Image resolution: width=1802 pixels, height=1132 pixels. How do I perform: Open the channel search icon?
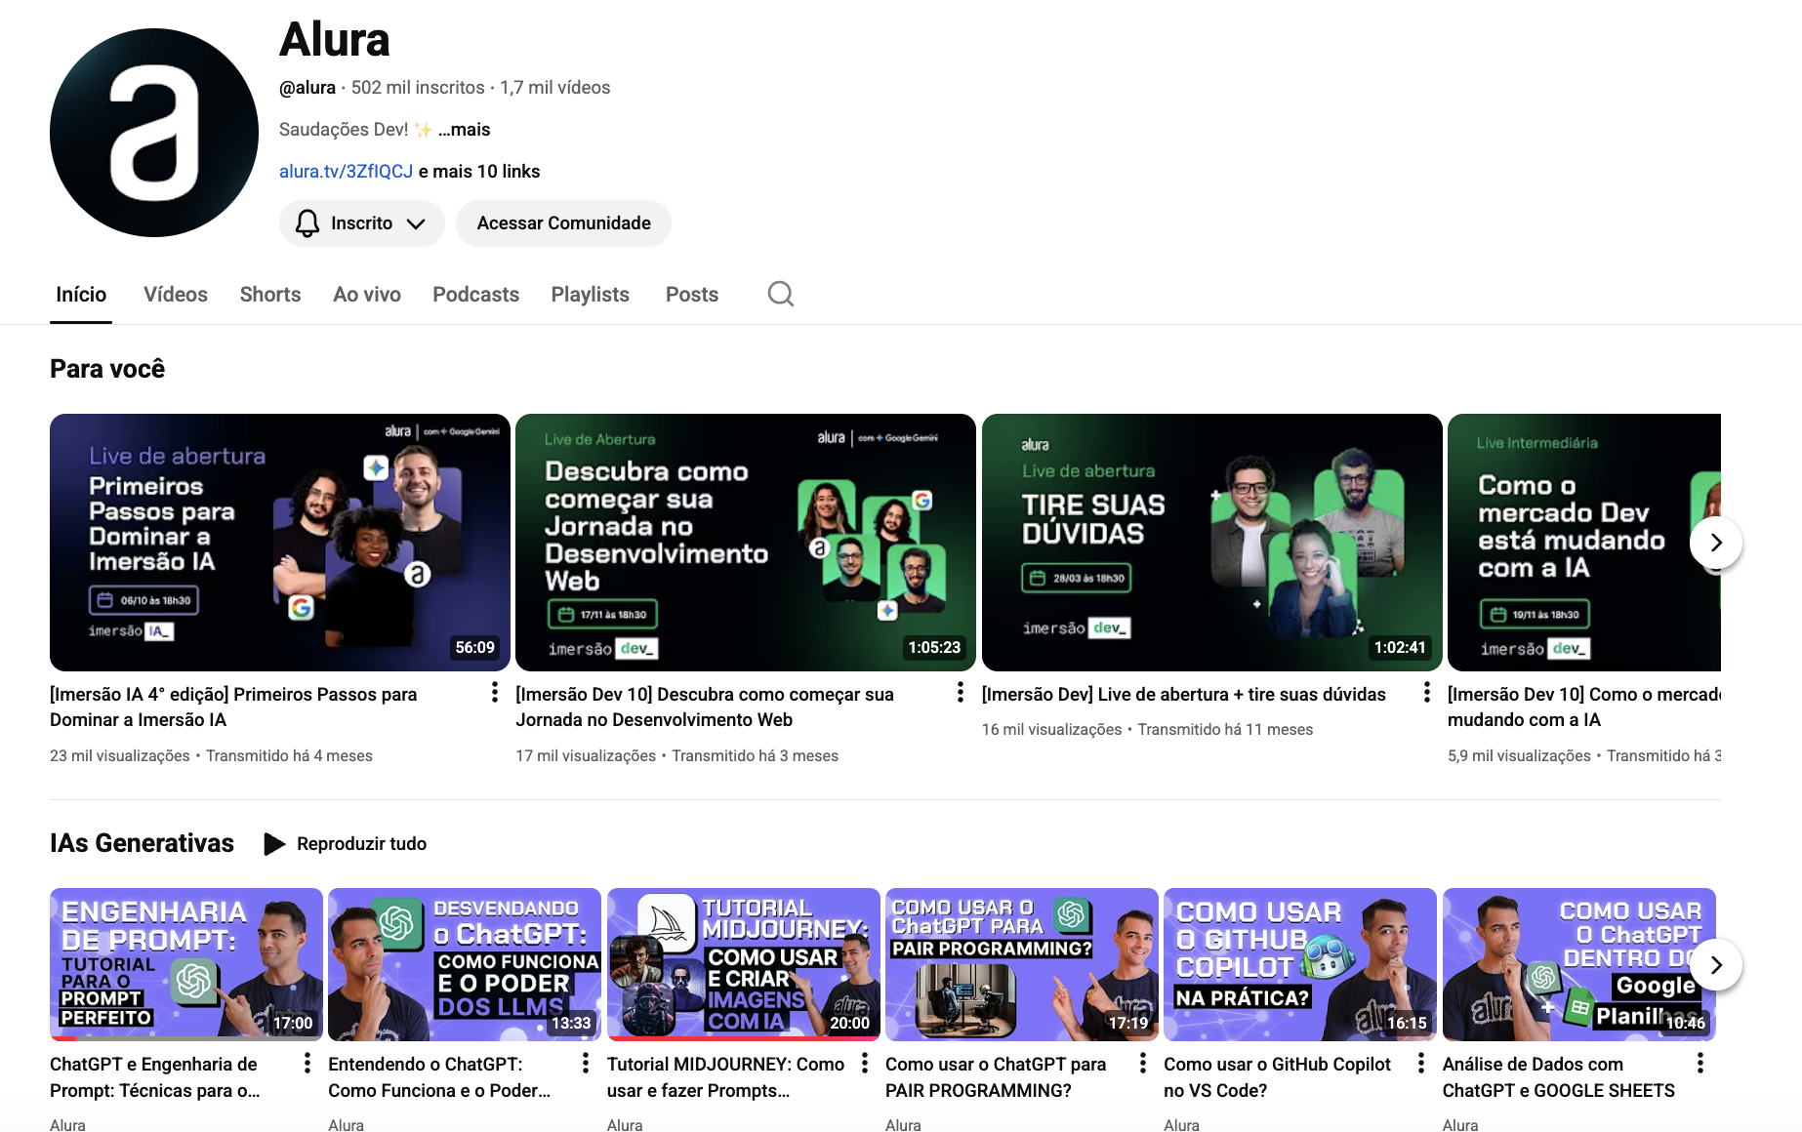(780, 294)
